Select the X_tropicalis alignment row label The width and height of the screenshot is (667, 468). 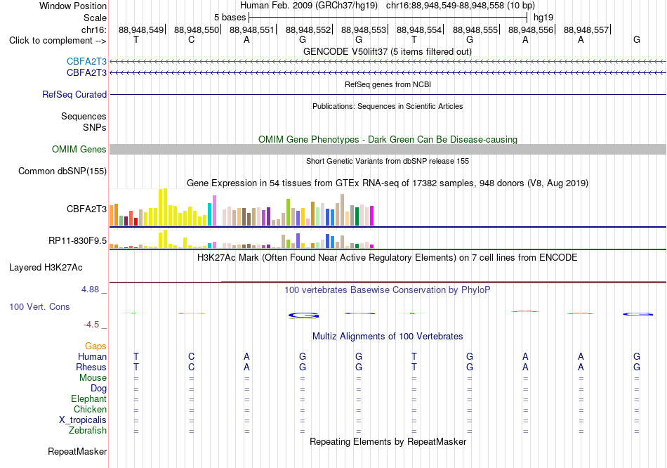click(x=83, y=420)
